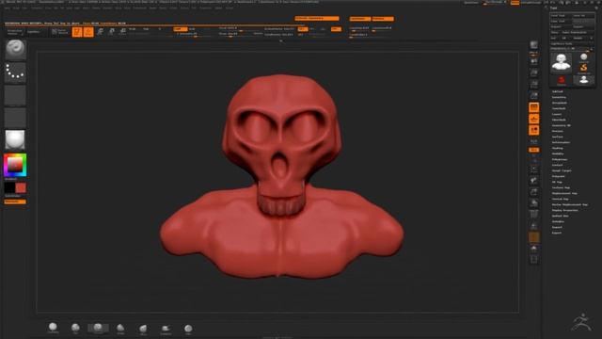
Task: Expand the Vector Displacement Map subpalette
Action: 570,204
